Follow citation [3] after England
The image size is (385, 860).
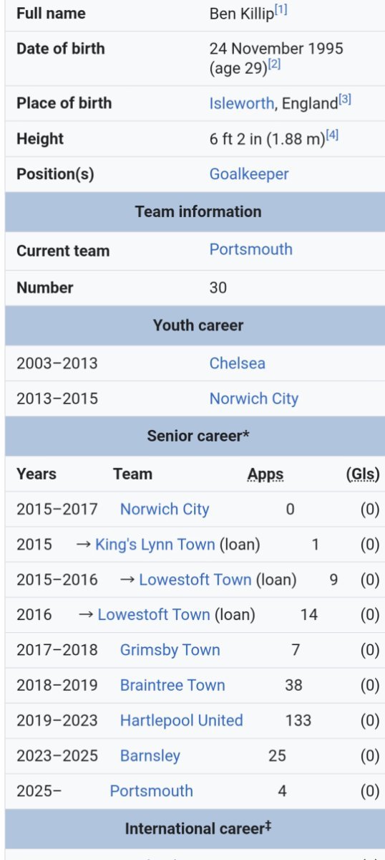(x=345, y=100)
